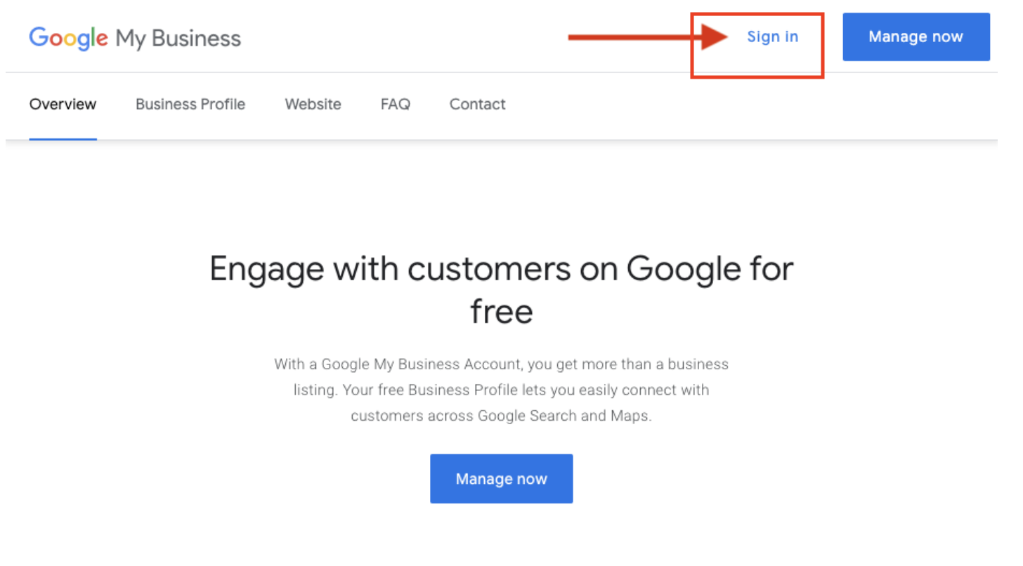Click the word "free" in the headline

[x=502, y=312]
